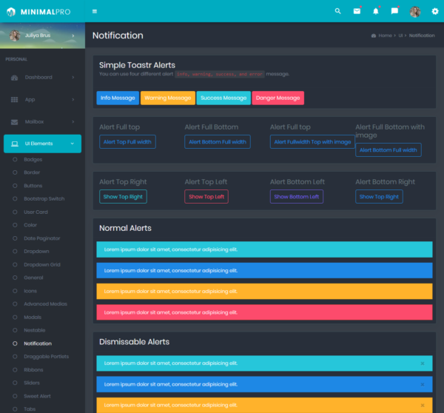This screenshot has width=444, height=413.
Task: Open the user avatar in top header
Action: (x=415, y=12)
